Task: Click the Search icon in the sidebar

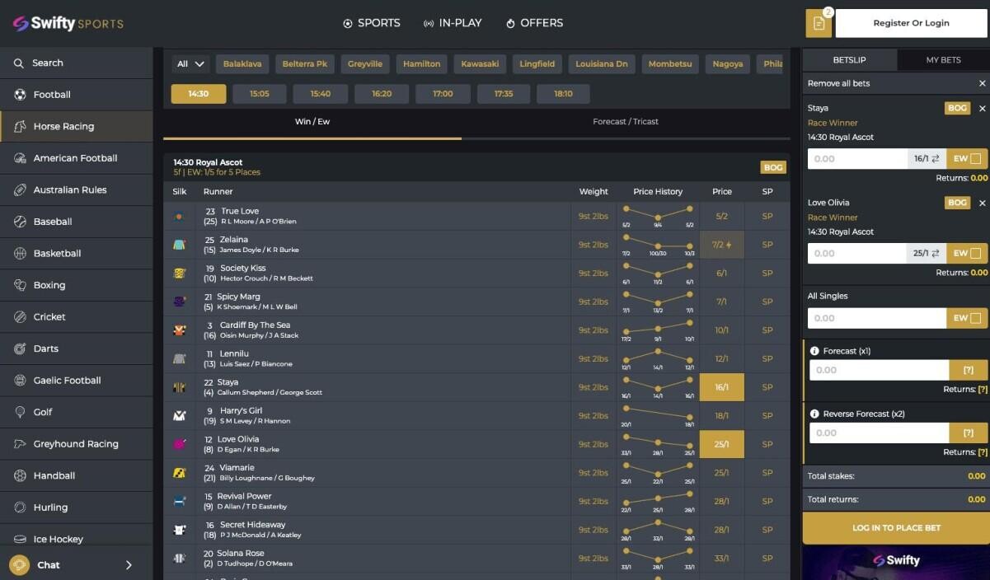Action: [x=20, y=63]
